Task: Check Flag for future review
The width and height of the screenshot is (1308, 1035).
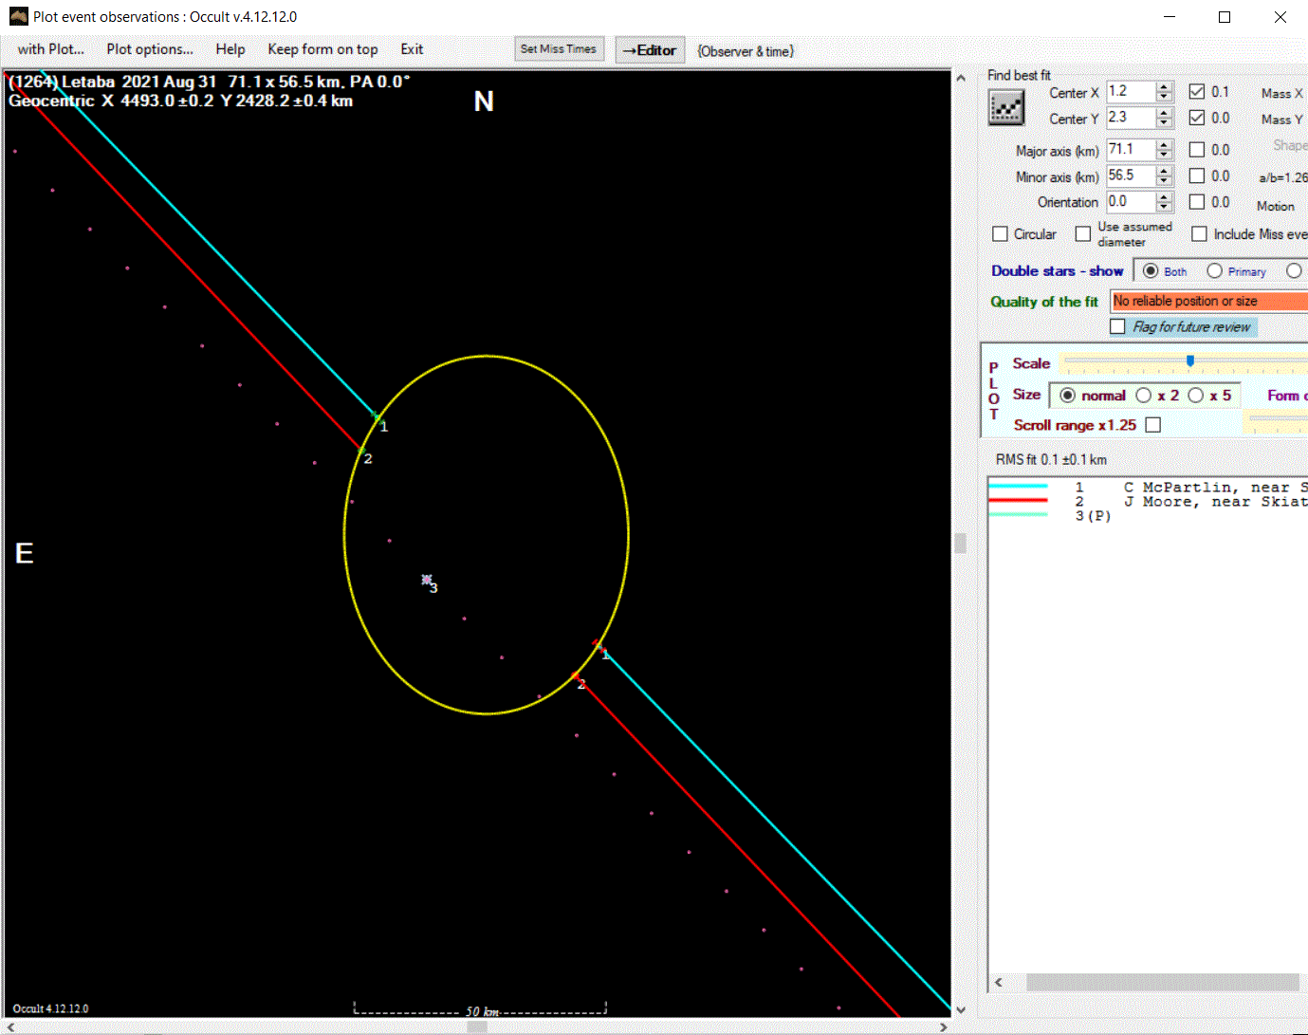Action: [x=1117, y=326]
